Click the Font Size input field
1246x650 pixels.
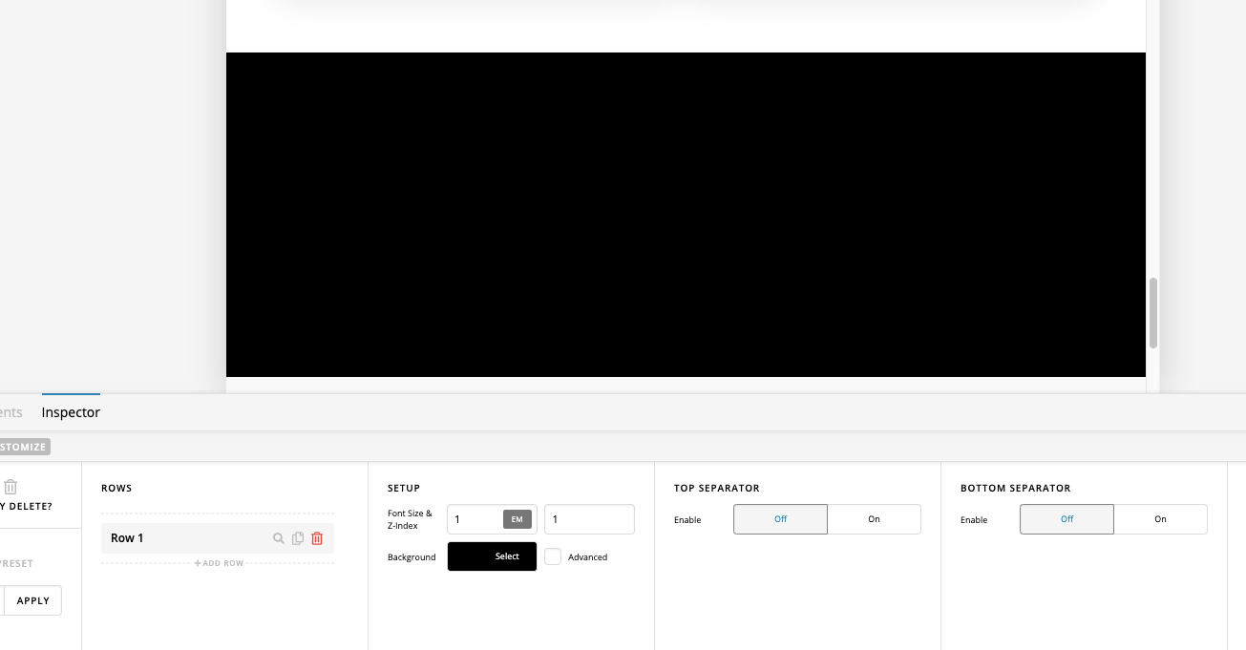click(x=475, y=519)
